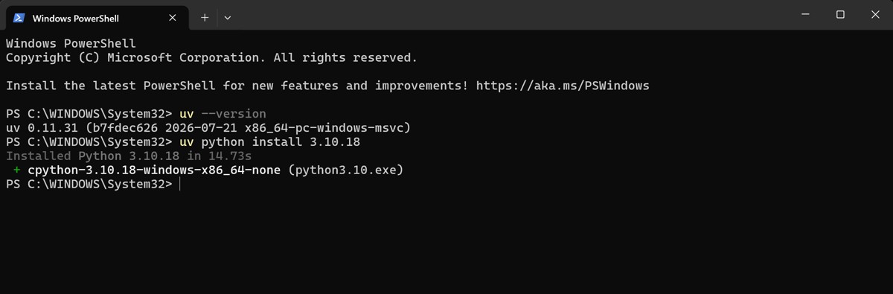Open the https://aka.ms/PSWindows link
Image resolution: width=893 pixels, height=294 pixels.
click(563, 86)
